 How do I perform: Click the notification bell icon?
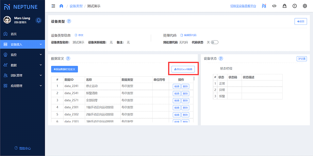pos(39,20)
